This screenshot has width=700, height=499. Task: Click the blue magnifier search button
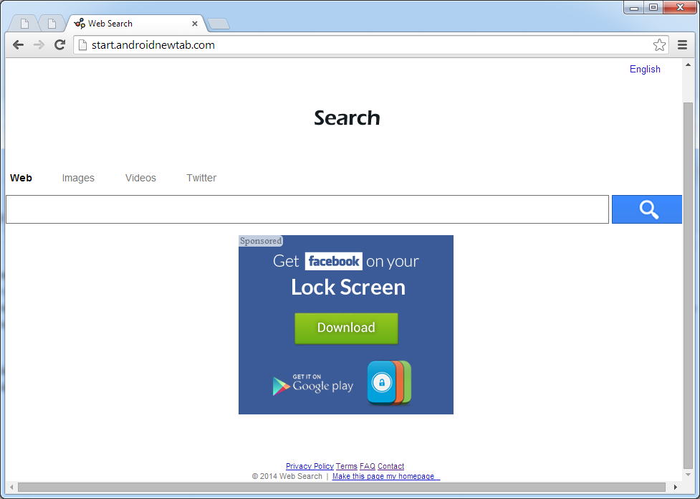647,209
